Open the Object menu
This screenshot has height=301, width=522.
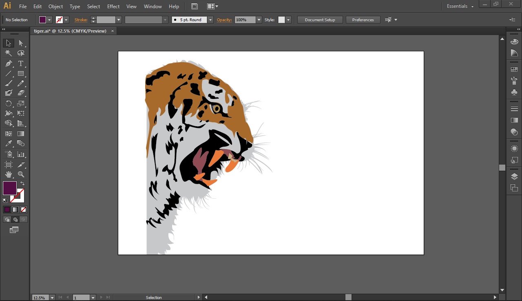[x=55, y=7]
